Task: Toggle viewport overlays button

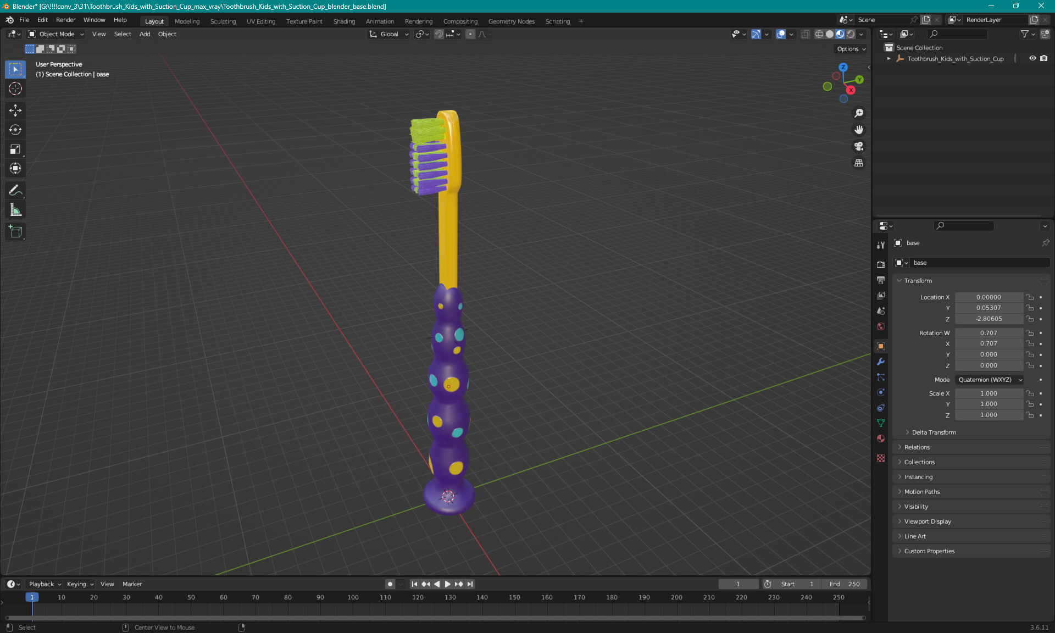Action: pos(780,34)
